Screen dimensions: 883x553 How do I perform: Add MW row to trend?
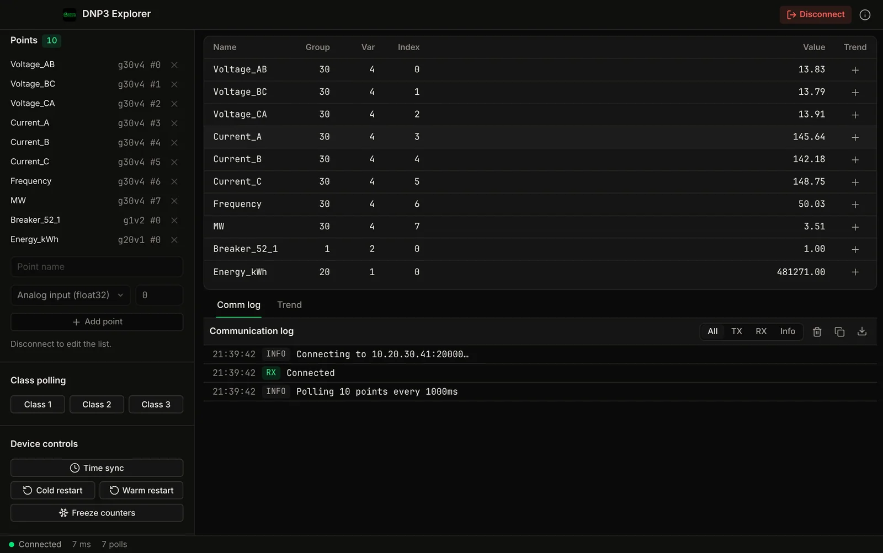[855, 227]
